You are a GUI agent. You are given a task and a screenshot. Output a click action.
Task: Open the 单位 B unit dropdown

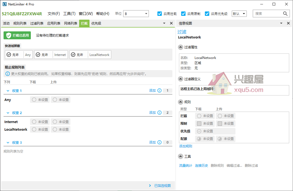(x=136, y=14)
